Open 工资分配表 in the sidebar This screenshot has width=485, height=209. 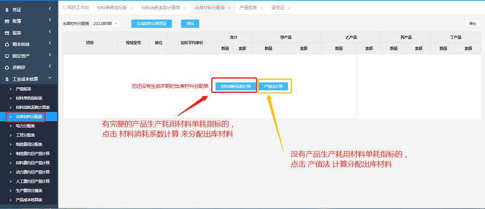(x=25, y=135)
